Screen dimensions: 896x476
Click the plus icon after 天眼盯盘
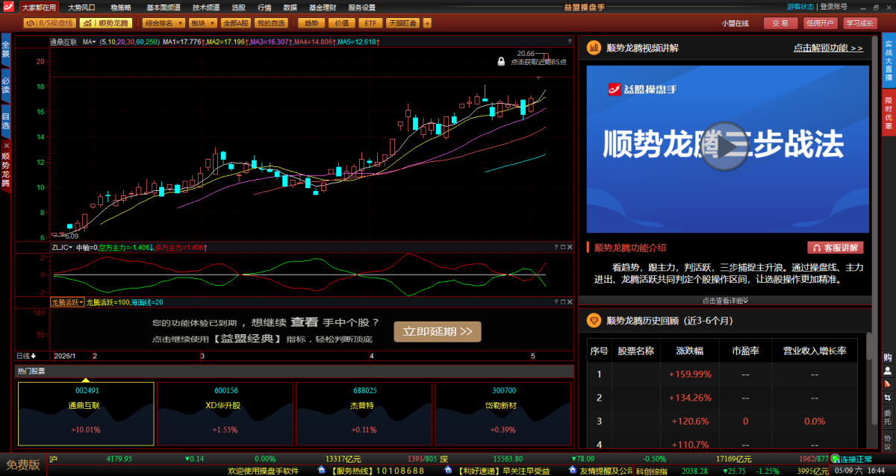click(427, 23)
